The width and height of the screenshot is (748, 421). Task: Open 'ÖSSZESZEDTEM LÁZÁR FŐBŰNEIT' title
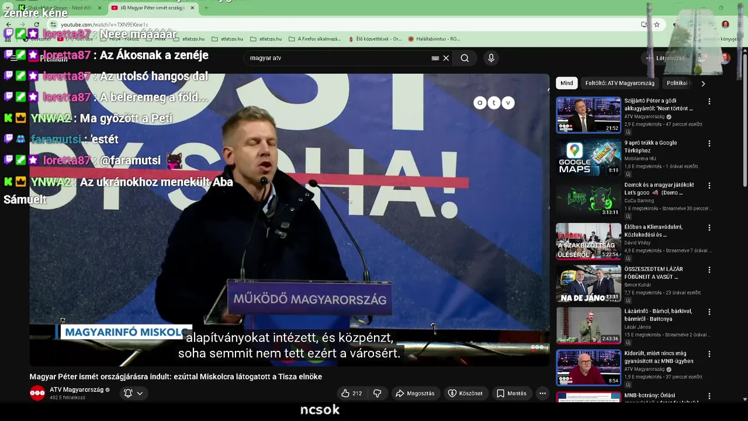click(x=653, y=272)
